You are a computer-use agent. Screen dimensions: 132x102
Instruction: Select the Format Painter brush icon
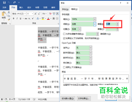click(x=9, y=19)
